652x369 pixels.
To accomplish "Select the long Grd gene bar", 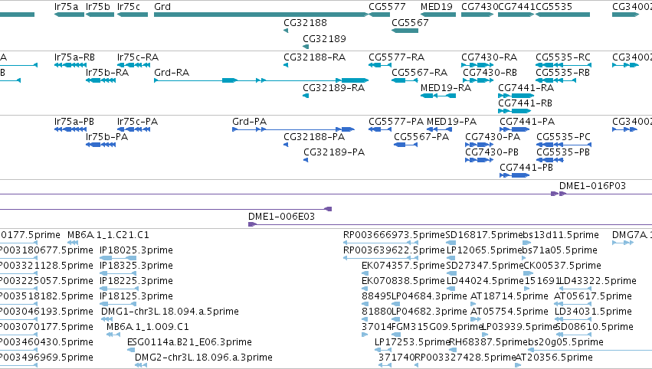I will pos(260,15).
